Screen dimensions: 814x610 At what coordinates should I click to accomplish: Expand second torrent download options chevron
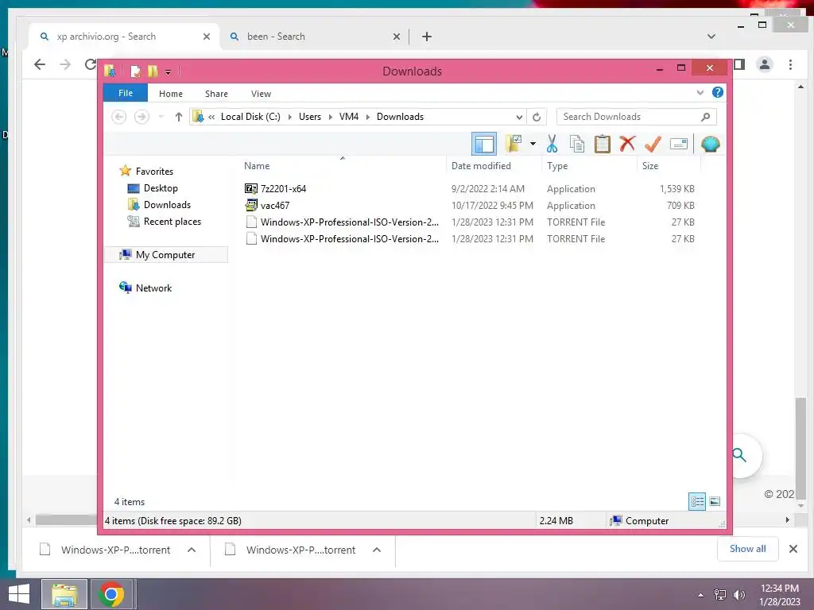377,550
